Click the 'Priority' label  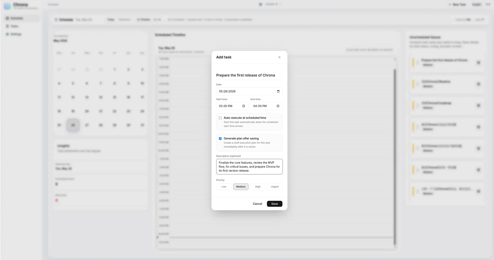pyautogui.click(x=220, y=180)
